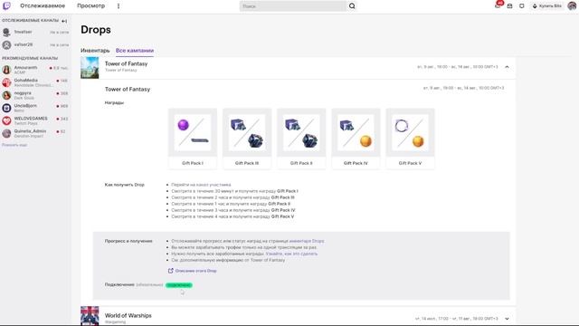Viewport: 579px width, 326px height.
Task: Collapse the followed channels sidebar arrow
Action: (x=64, y=21)
